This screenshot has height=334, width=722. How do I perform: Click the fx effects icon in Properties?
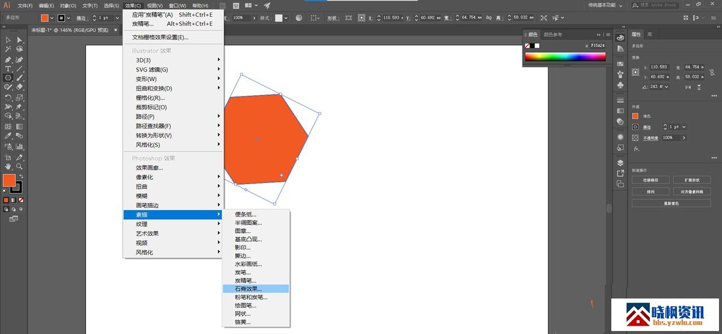pyautogui.click(x=636, y=149)
